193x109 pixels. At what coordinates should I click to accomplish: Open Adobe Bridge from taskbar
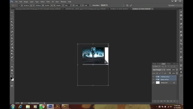coord(65,106)
